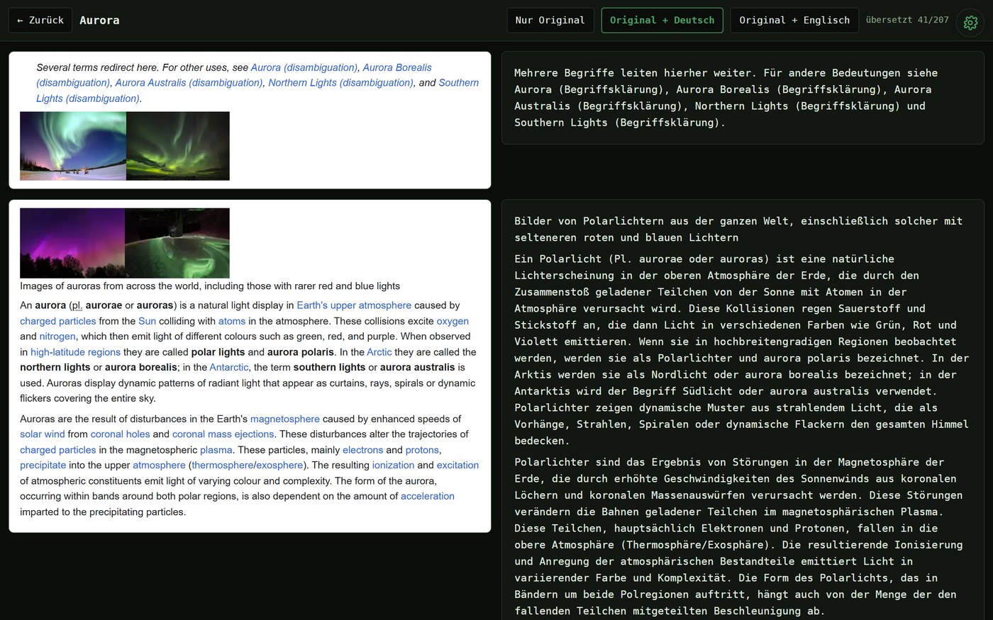This screenshot has height=620, width=993.
Task: Open the ionization link
Action: [393, 466]
